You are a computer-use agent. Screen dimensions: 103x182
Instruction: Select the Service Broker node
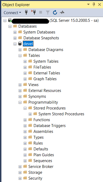pos(41,167)
